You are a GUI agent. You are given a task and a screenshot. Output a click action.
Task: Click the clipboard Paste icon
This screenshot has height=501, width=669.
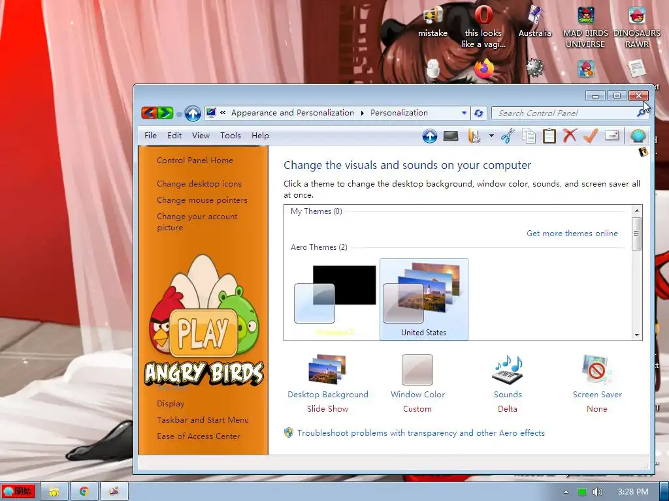coord(549,136)
